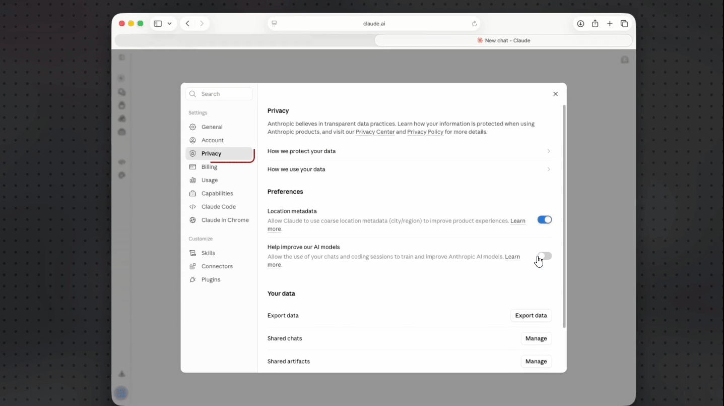
Task: Open Skills via its sidebar icon
Action: (x=192, y=253)
